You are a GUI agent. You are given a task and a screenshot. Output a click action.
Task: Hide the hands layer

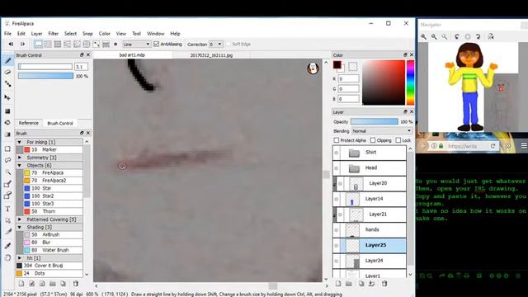click(336, 230)
